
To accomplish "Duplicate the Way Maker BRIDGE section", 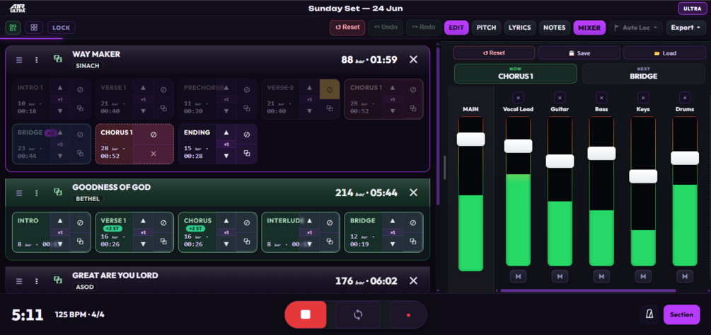I will point(80,154).
